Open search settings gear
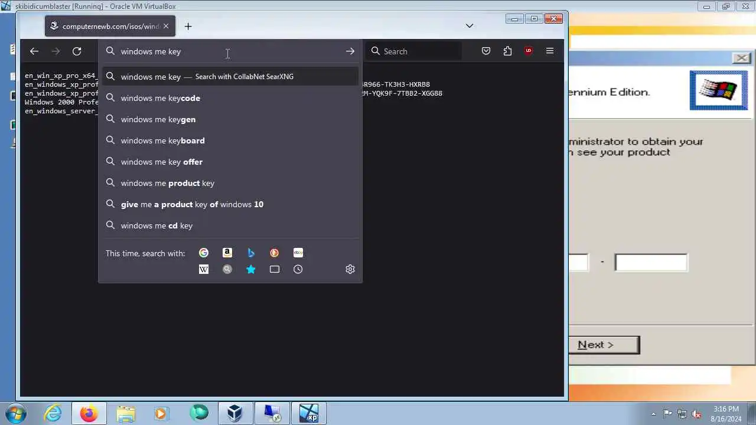The width and height of the screenshot is (756, 425). (350, 269)
